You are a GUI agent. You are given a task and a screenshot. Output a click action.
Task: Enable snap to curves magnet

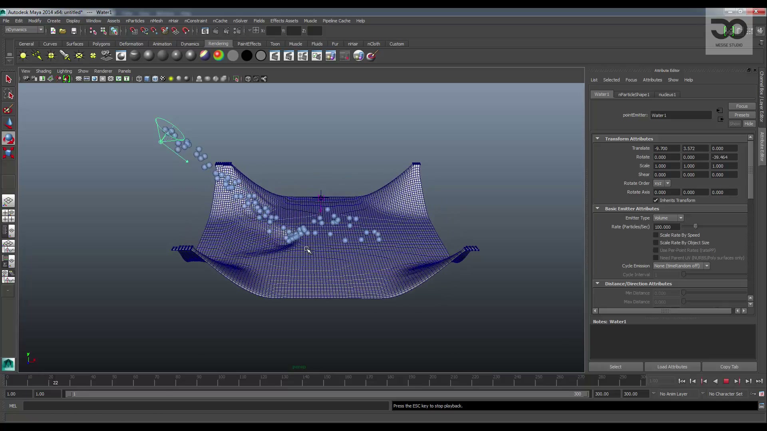click(x=144, y=31)
